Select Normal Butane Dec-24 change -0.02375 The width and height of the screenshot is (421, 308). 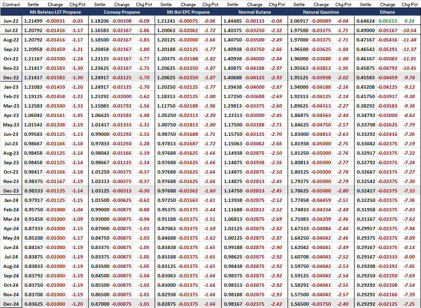(x=255, y=304)
